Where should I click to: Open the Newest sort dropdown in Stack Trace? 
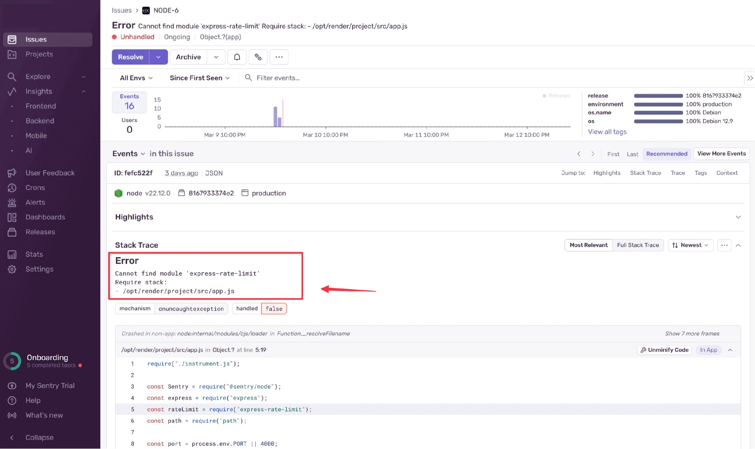[x=690, y=245]
